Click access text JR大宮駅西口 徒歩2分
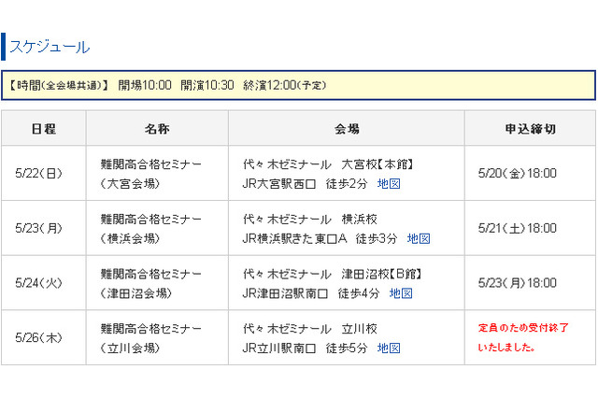Viewport: 598px width, 398px height. point(305,184)
